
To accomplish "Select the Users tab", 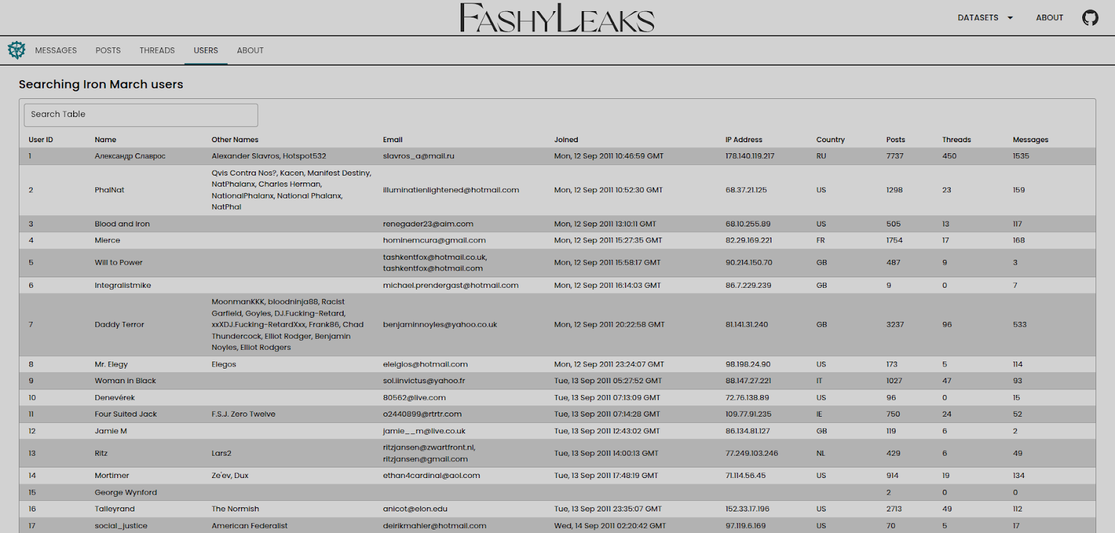I will pos(206,50).
